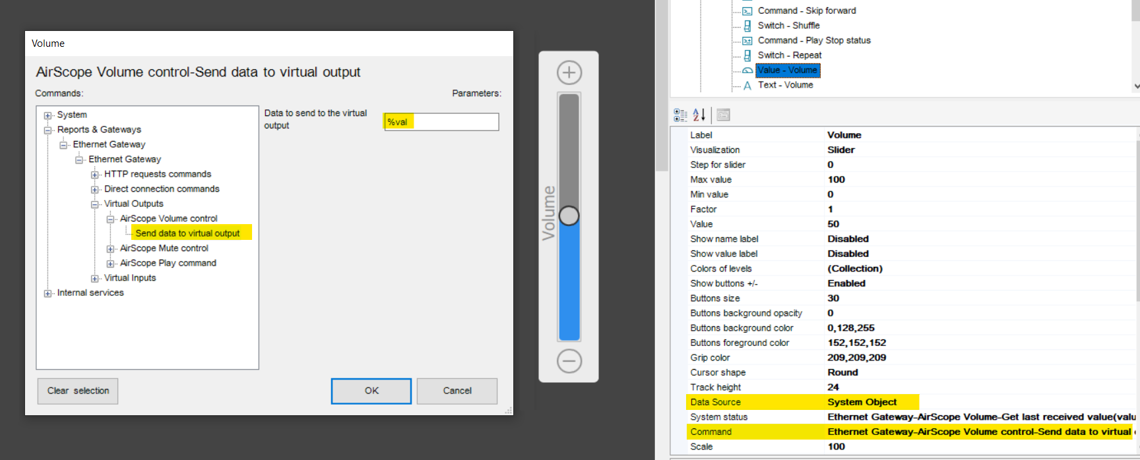Image resolution: width=1140 pixels, height=460 pixels.
Task: Expand the AirScope Mute control node
Action: [110, 249]
